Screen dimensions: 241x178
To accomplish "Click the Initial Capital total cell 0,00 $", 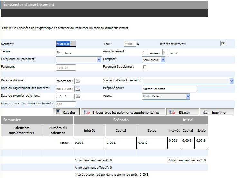I will click(x=188, y=143).
